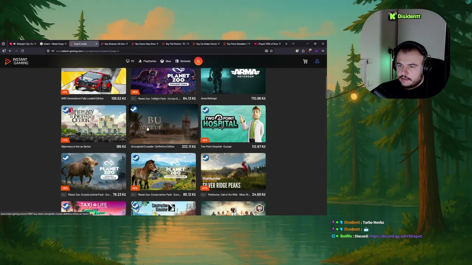Go to the Instant Gaming logo home

pos(17,61)
